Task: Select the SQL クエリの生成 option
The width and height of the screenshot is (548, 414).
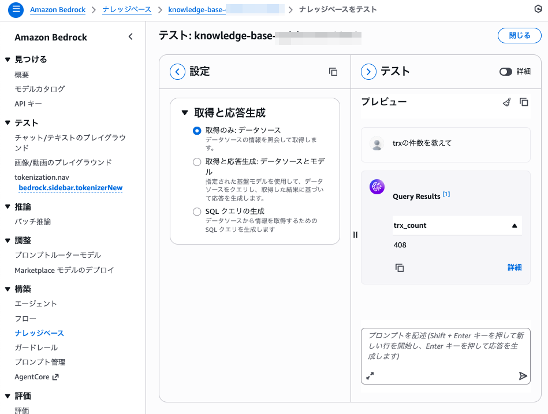Action: point(197,211)
